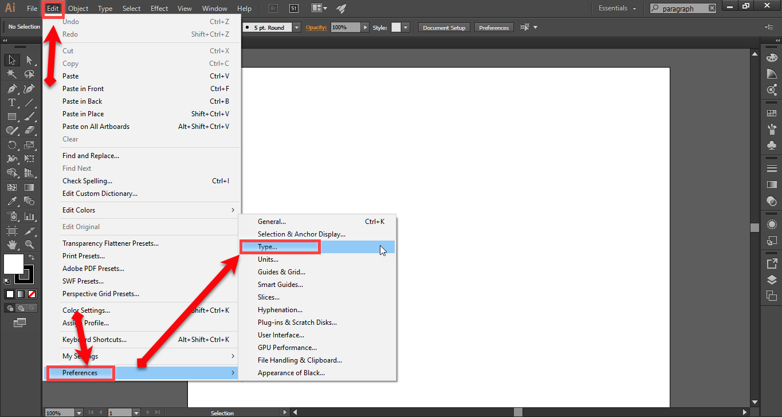782x417 pixels.
Task: Select the Hand tool
Action: pos(11,245)
